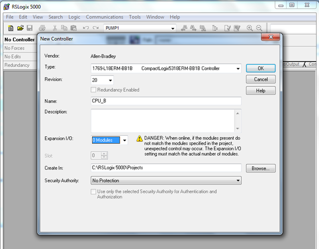The height and width of the screenshot is (249, 319).
Task: Open the Help menu
Action: [x=175, y=17]
